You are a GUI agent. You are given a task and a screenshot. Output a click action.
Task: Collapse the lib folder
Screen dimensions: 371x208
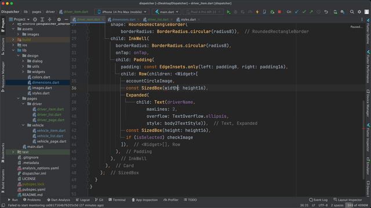coord(13,50)
